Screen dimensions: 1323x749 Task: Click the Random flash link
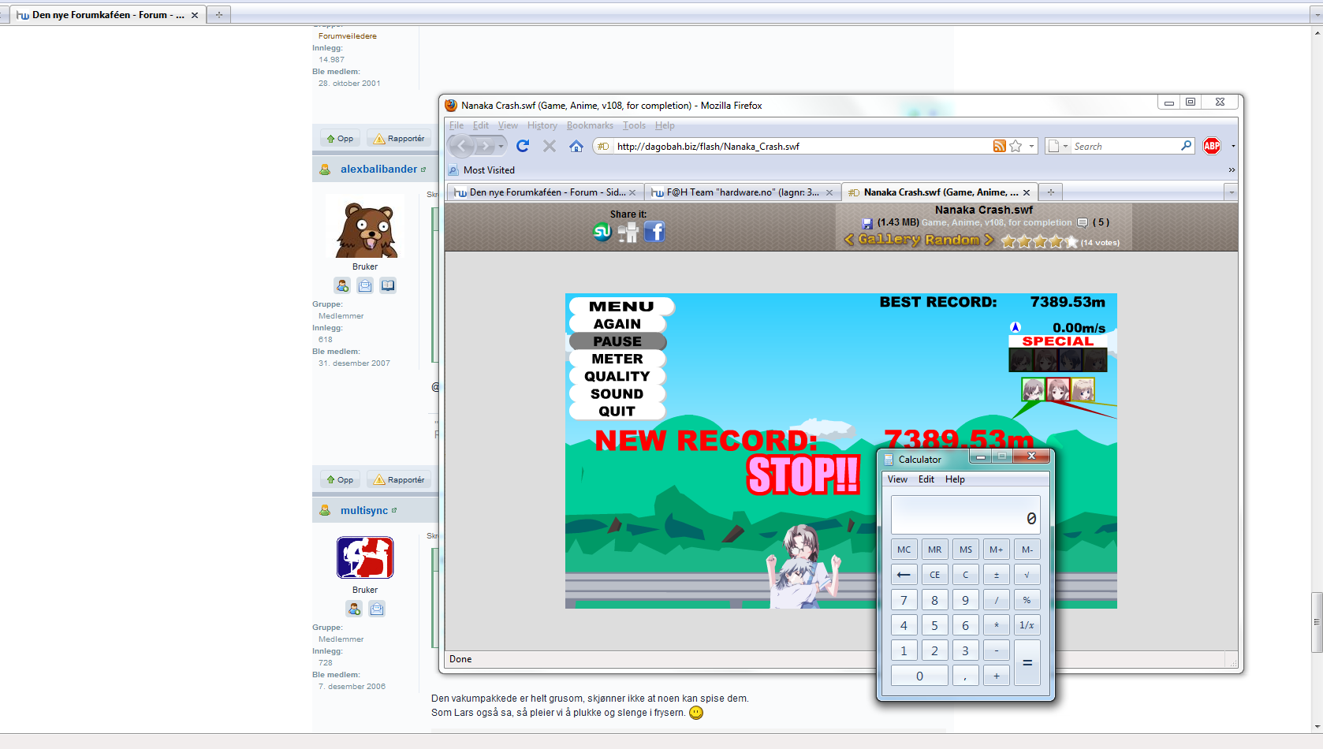coord(952,239)
